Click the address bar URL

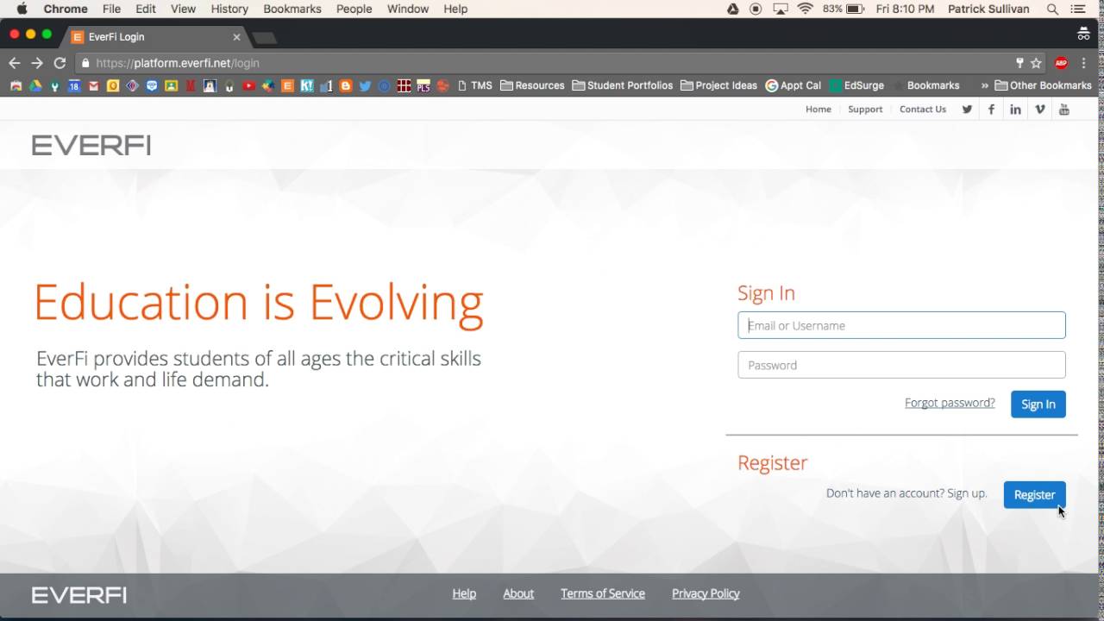pos(178,63)
